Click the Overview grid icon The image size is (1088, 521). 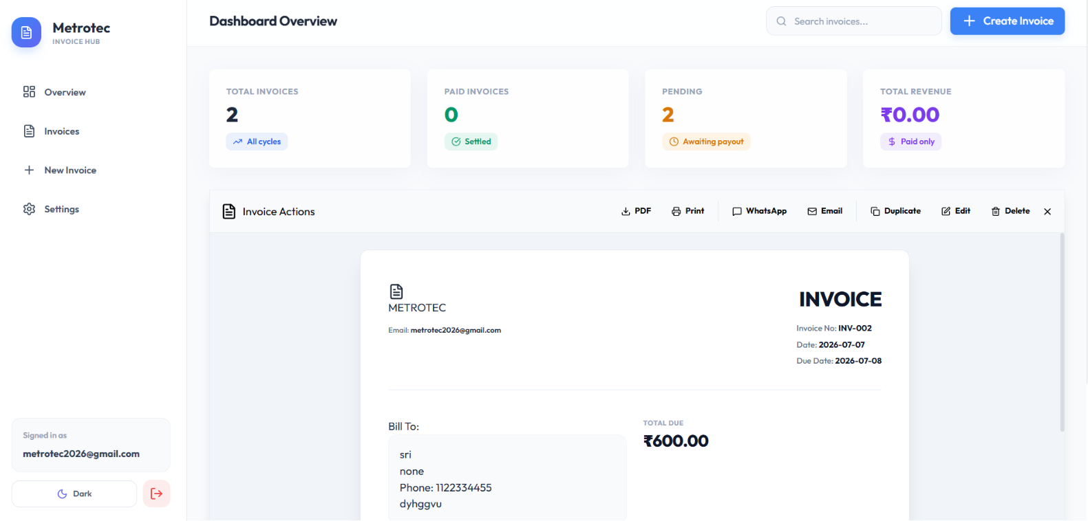coord(29,92)
